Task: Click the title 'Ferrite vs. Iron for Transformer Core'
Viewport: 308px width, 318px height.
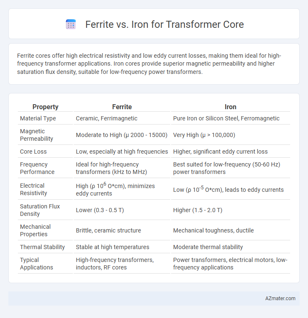Action: click(x=164, y=24)
